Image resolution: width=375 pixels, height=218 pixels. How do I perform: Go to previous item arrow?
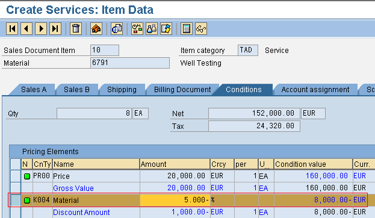26,29
